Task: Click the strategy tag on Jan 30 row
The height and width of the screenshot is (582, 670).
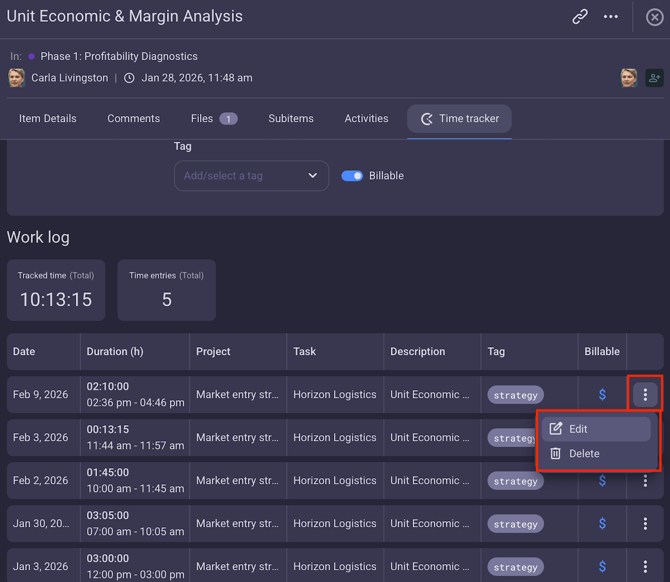Action: pos(515,524)
